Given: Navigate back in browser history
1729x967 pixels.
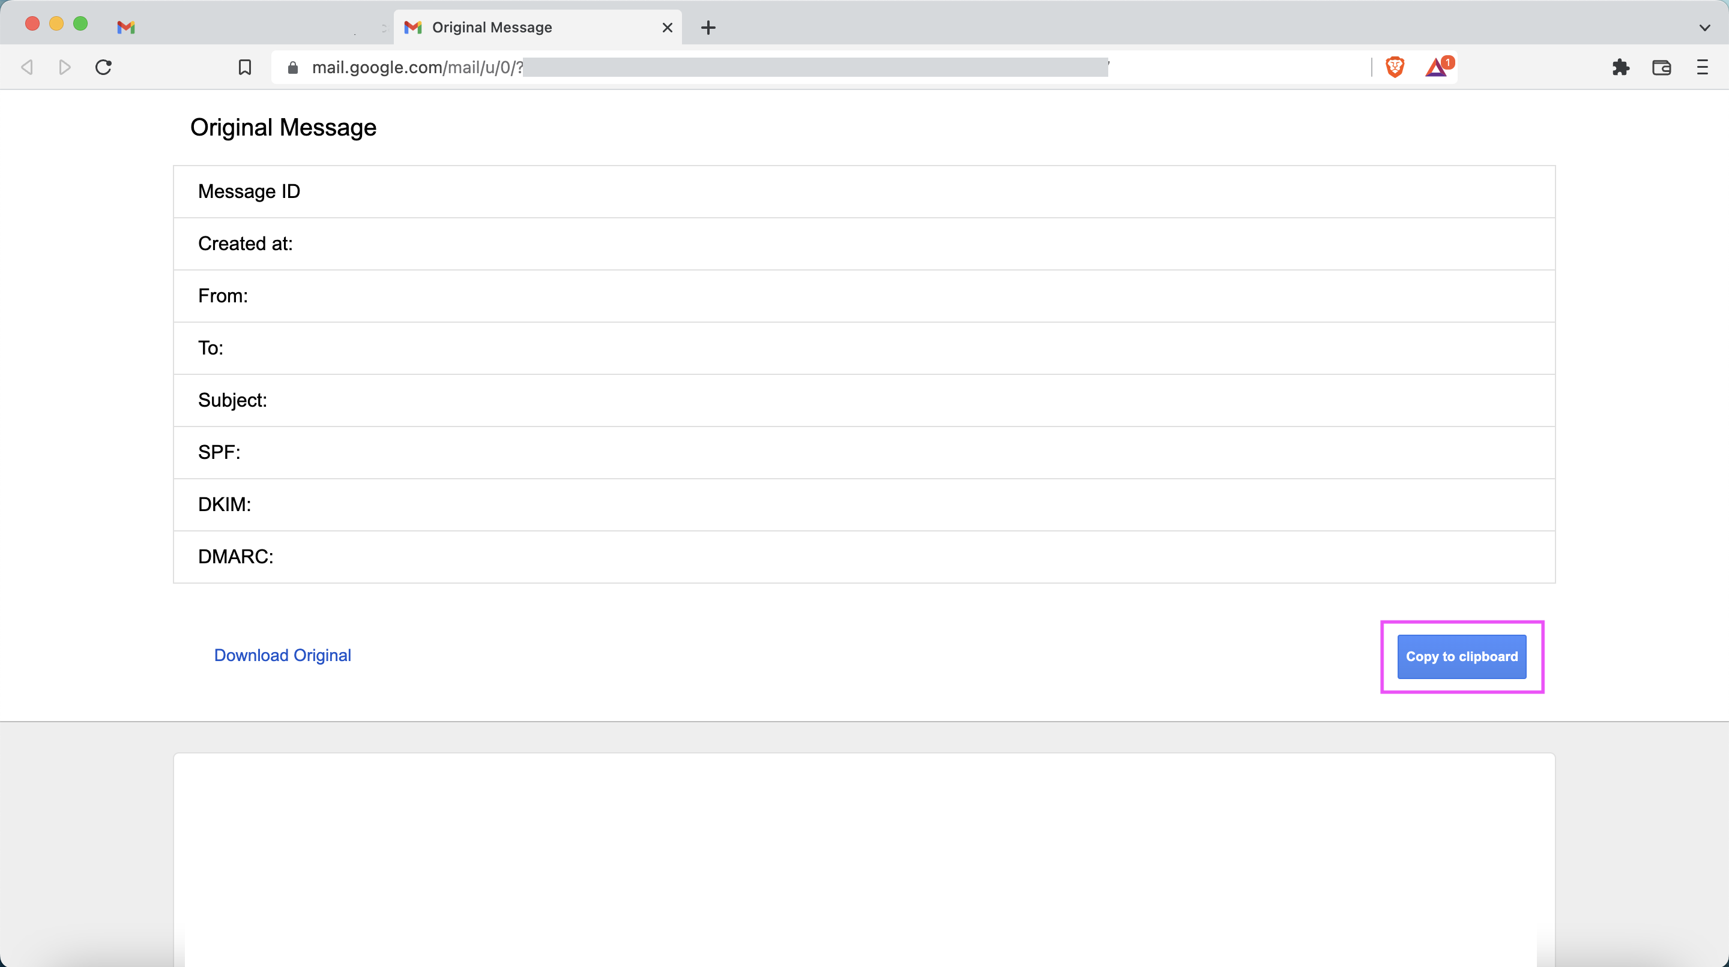Looking at the screenshot, I should (27, 67).
